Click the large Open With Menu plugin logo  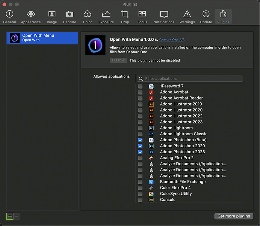[95, 45]
